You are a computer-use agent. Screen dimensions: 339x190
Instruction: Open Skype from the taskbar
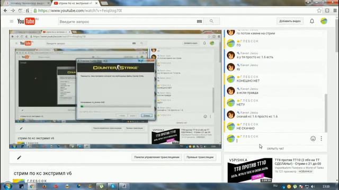[x=113, y=186]
